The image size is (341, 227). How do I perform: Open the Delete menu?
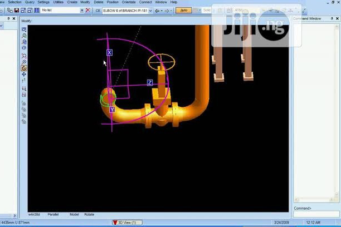click(x=99, y=2)
